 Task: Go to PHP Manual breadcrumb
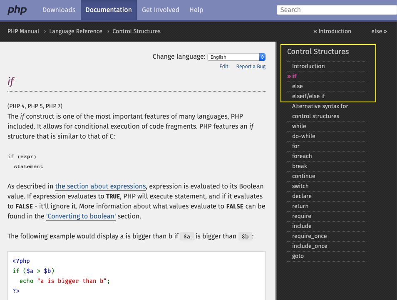[23, 31]
